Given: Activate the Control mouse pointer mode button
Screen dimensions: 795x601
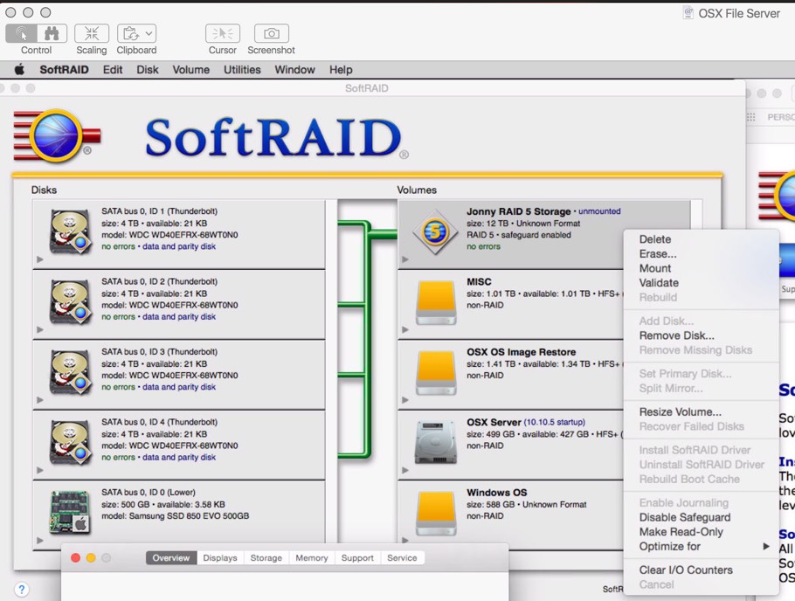Looking at the screenshot, I should (x=21, y=33).
